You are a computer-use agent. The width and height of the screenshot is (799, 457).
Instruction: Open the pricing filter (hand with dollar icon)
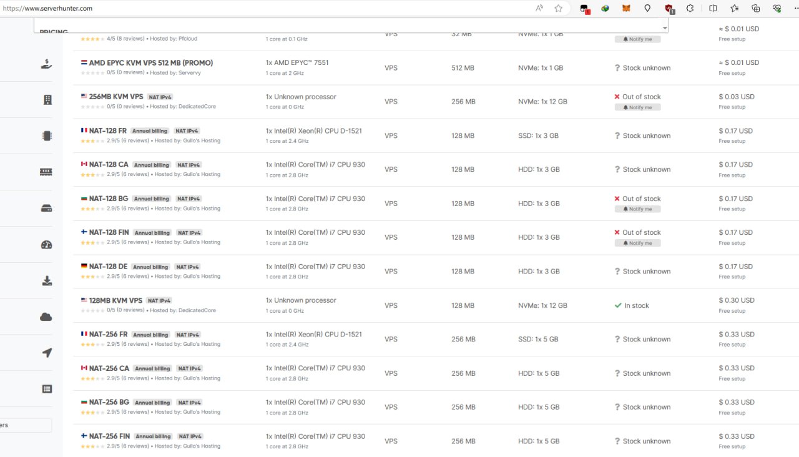tap(47, 64)
